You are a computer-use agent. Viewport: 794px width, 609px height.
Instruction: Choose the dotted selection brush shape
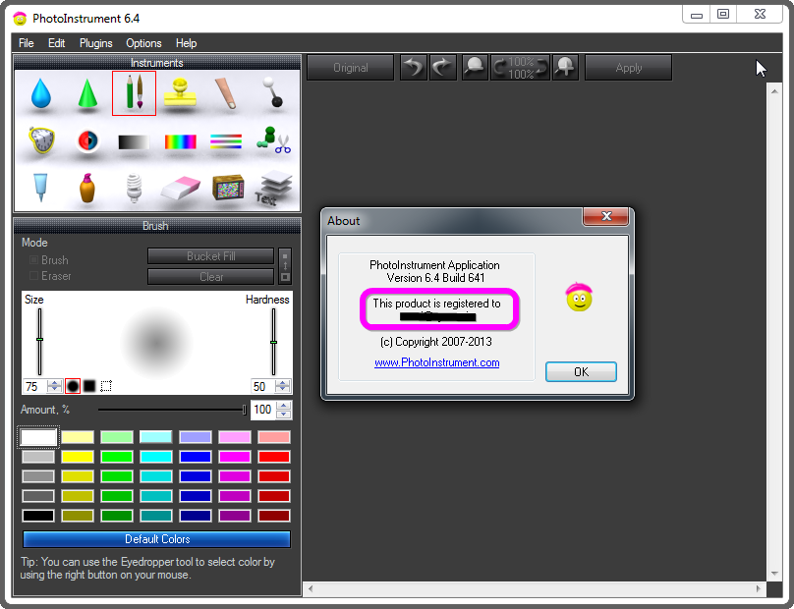tap(106, 386)
